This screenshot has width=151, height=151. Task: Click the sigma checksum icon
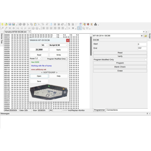(92, 24)
